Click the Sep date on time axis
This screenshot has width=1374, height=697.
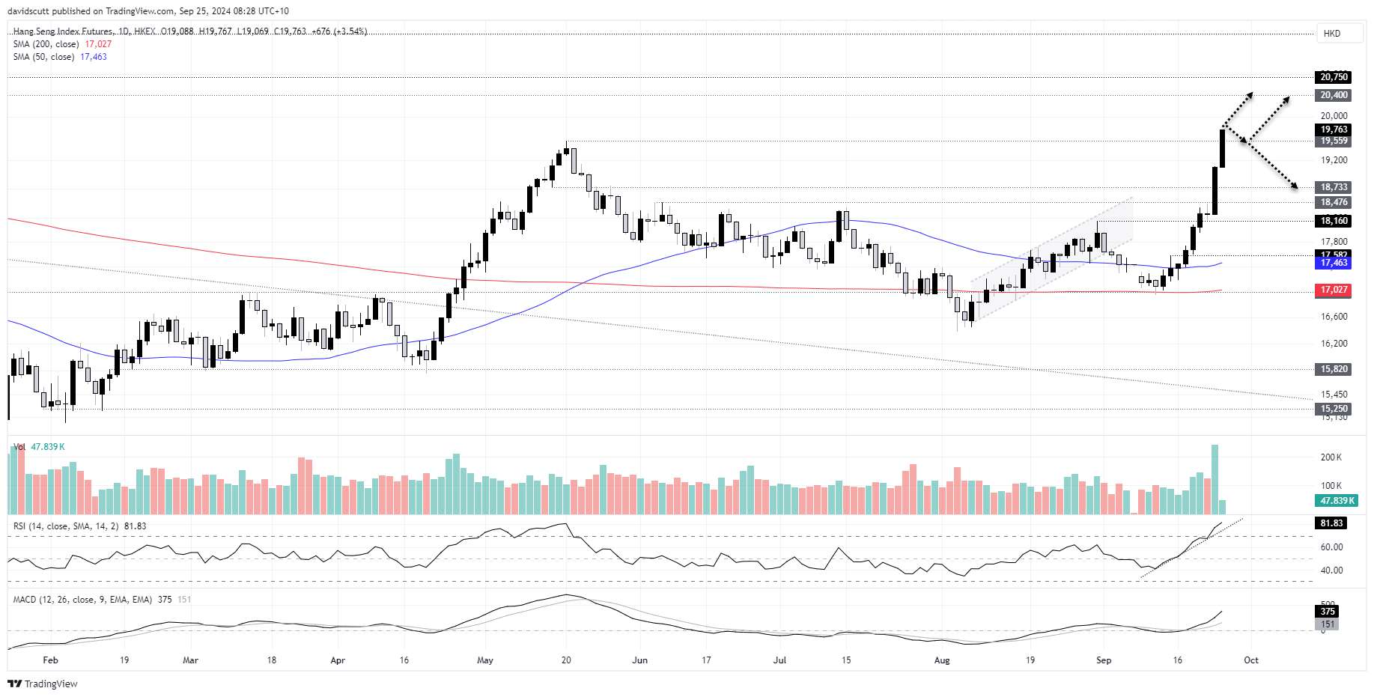pyautogui.click(x=1104, y=660)
